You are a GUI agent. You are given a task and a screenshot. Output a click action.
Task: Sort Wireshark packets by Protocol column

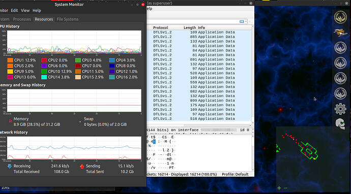pyautogui.click(x=161, y=28)
